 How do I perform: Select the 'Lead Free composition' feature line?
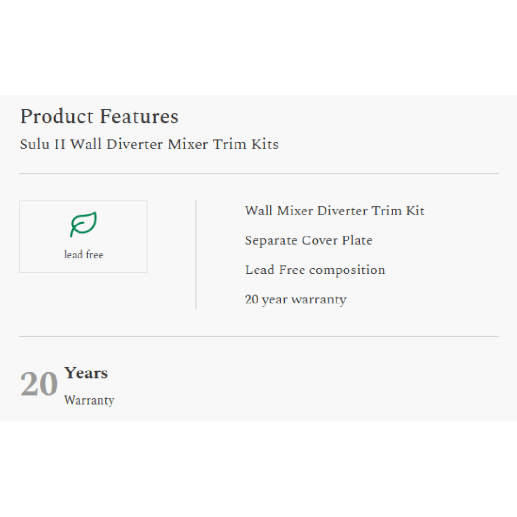[x=315, y=270]
